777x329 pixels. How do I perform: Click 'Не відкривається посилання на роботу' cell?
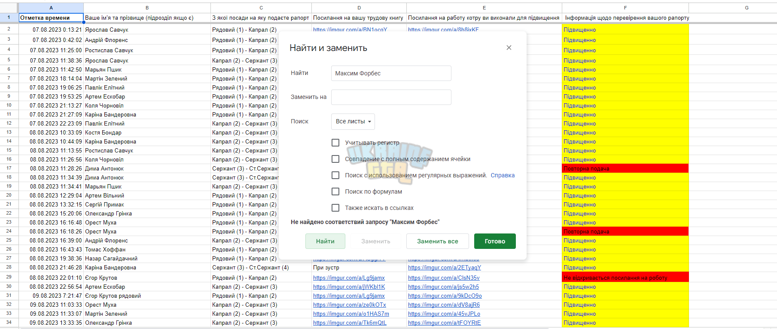(x=625, y=278)
